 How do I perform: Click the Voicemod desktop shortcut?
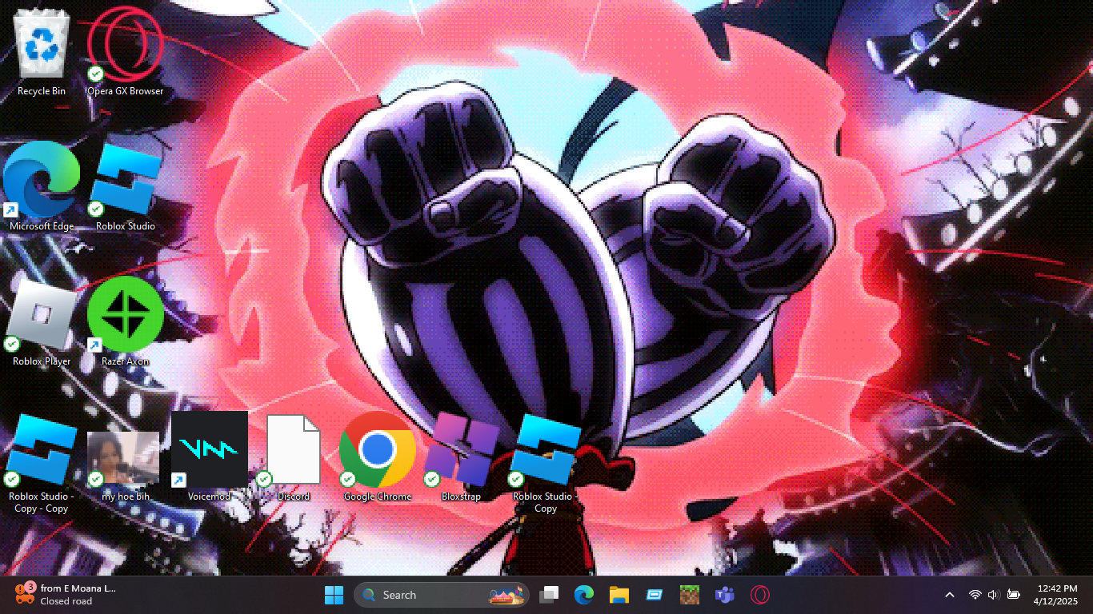coord(210,457)
